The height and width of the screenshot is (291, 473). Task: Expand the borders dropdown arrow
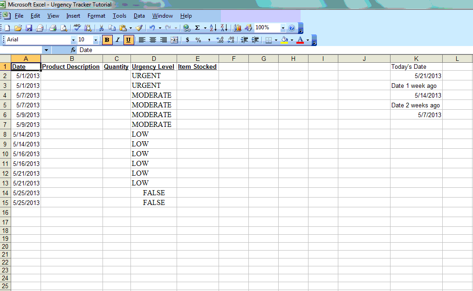276,40
